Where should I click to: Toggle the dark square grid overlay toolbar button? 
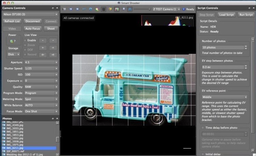pos(103,9)
